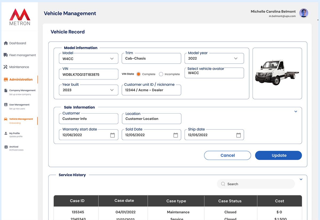Select the Complete VIN state radio
Screen dimensions: 320x220
[x=138, y=74]
